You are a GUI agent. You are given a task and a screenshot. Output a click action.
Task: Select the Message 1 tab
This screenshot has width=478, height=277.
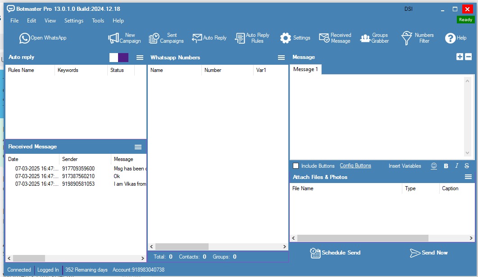click(305, 69)
